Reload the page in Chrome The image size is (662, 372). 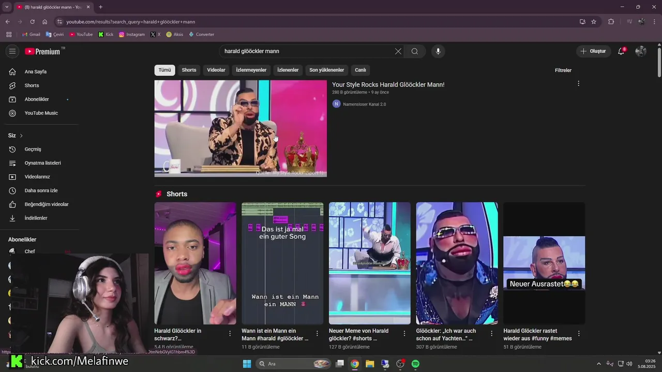(32, 22)
